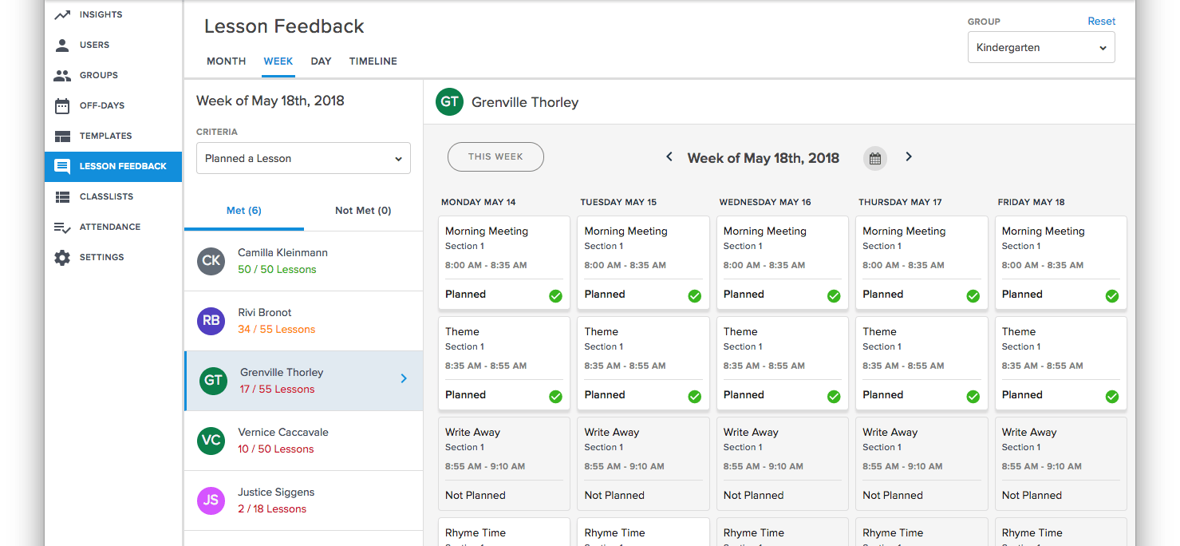Open Groups in the sidebar
1180x546 pixels.
point(113,75)
